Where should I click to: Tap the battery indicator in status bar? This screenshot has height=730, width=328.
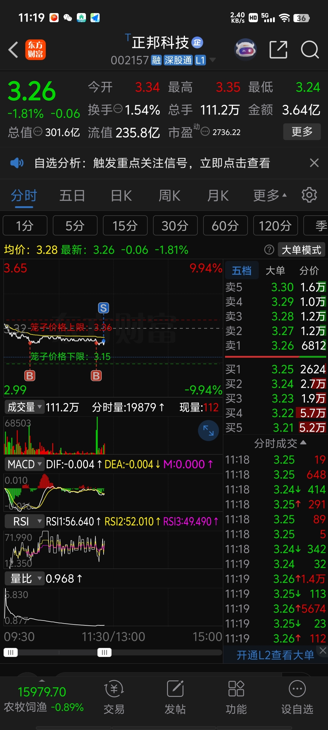[301, 18]
